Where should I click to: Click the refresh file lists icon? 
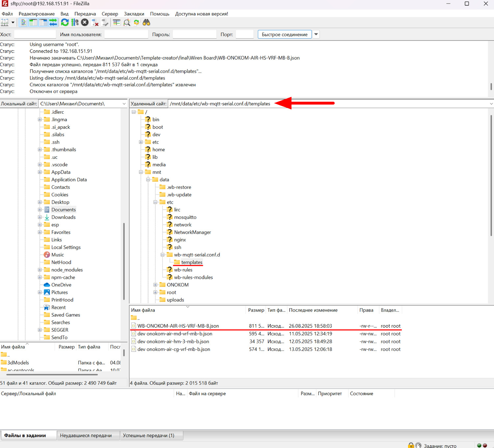65,22
